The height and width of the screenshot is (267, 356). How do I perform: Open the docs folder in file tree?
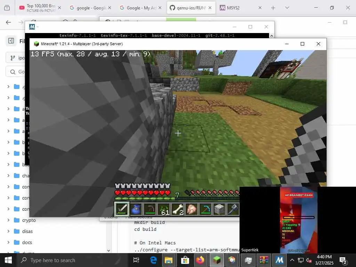pyautogui.click(x=27, y=242)
